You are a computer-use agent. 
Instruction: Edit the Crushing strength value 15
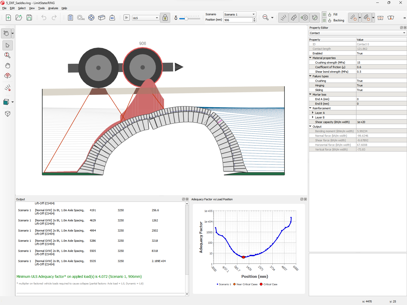(381, 63)
